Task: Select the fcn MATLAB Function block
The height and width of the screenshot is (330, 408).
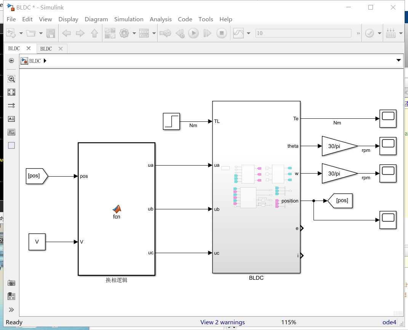Action: click(117, 209)
